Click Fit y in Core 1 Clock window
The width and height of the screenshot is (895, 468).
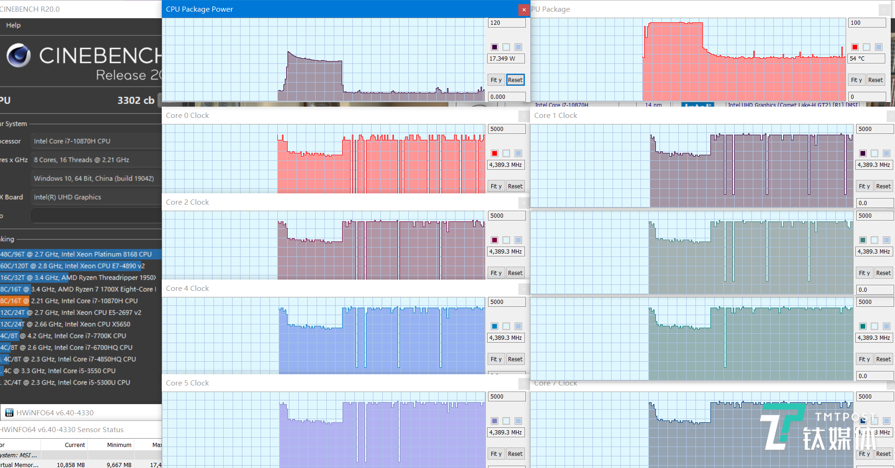point(864,186)
